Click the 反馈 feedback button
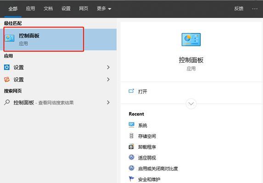The image size is (263, 183). [239, 9]
